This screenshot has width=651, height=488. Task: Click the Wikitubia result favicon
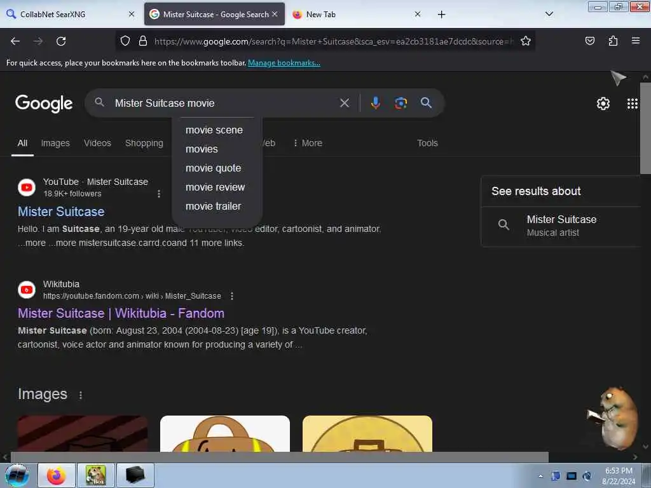[27, 290]
